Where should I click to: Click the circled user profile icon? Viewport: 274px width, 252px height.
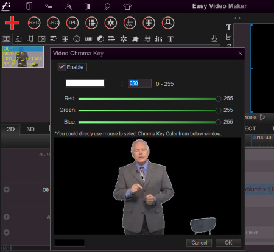168,23
